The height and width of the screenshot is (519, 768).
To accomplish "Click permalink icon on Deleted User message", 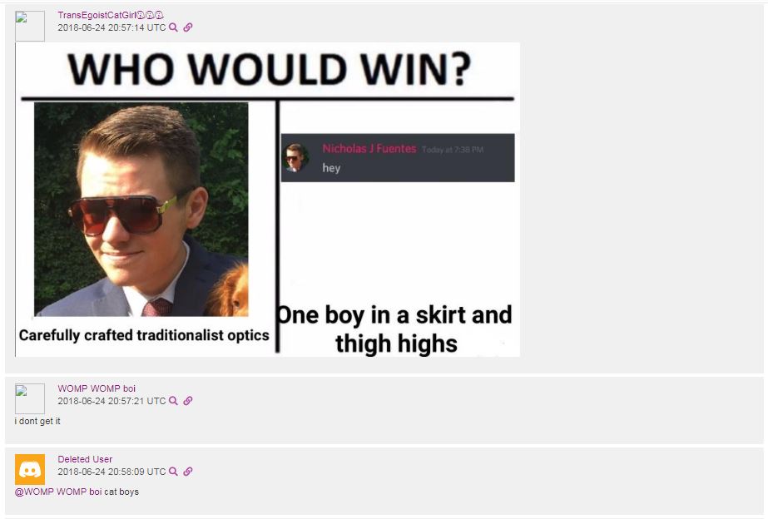I will (x=187, y=472).
